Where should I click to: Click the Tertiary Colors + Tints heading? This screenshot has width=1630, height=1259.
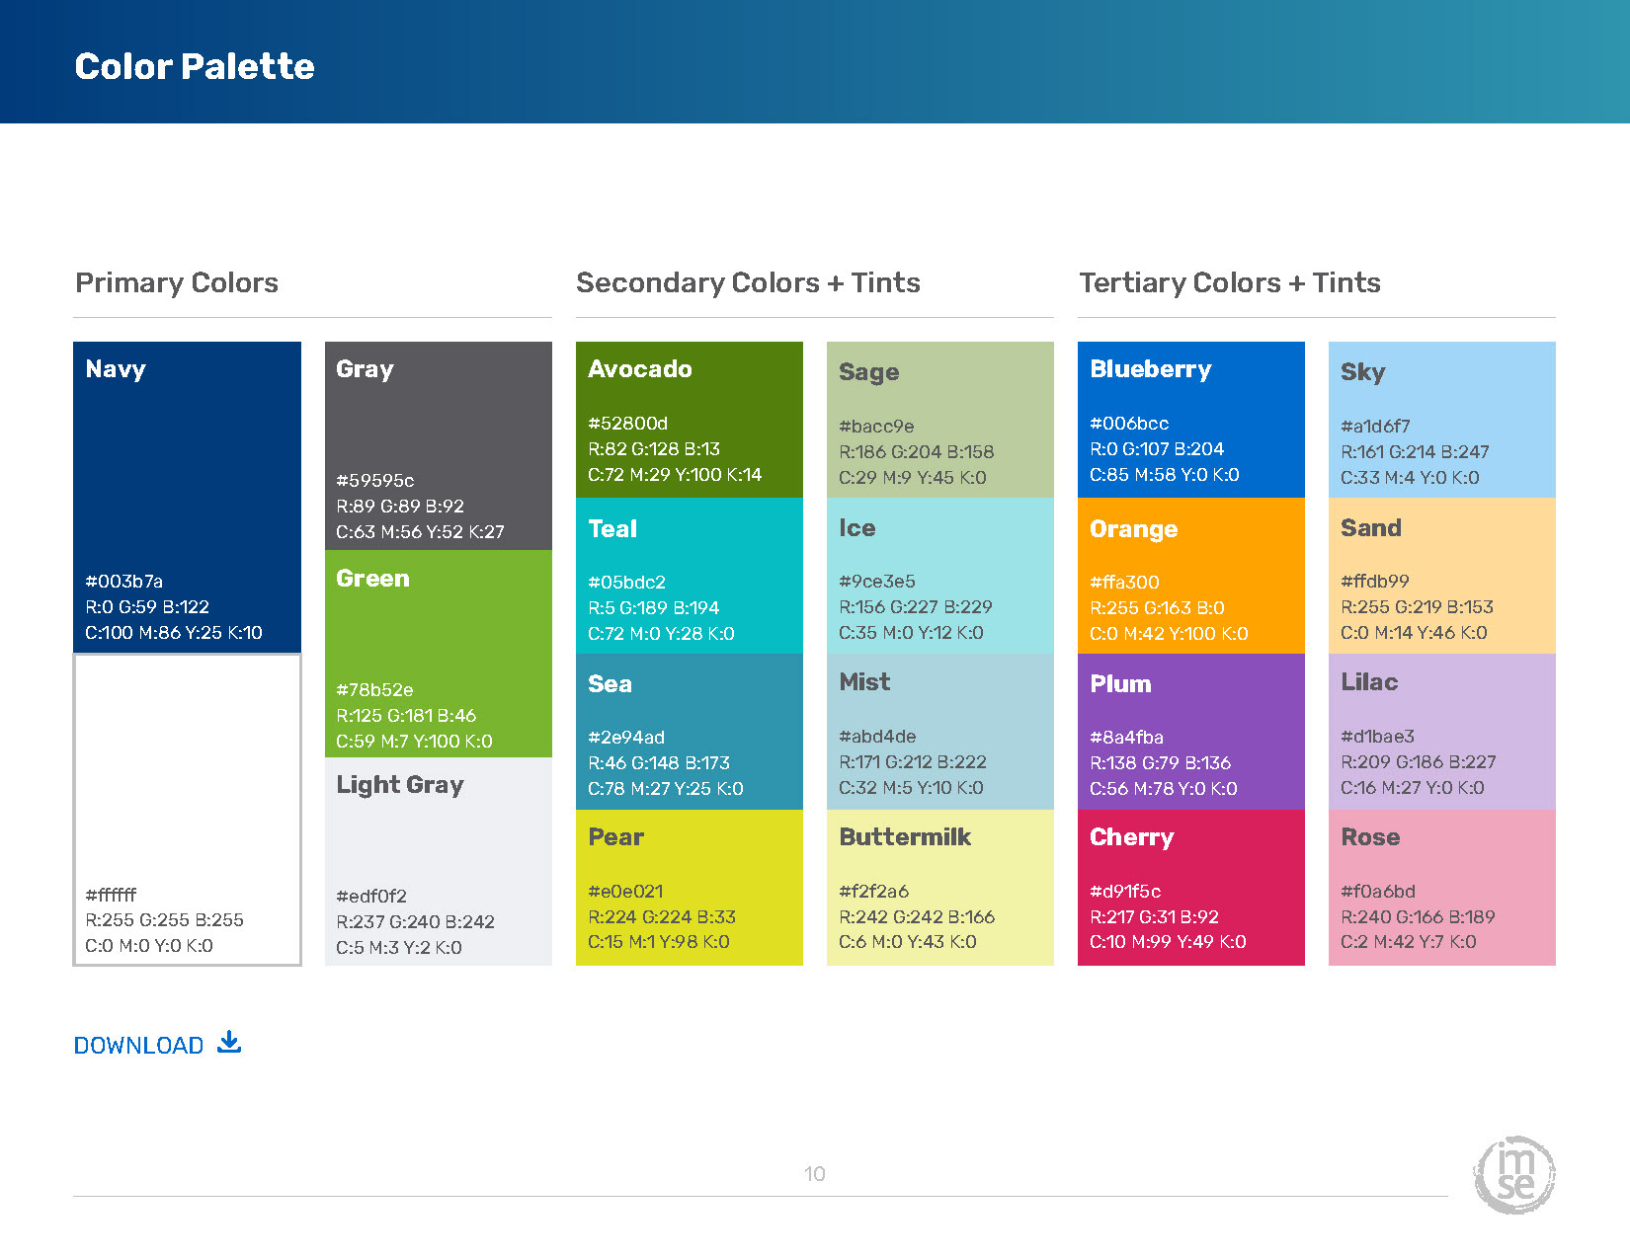tap(1229, 282)
